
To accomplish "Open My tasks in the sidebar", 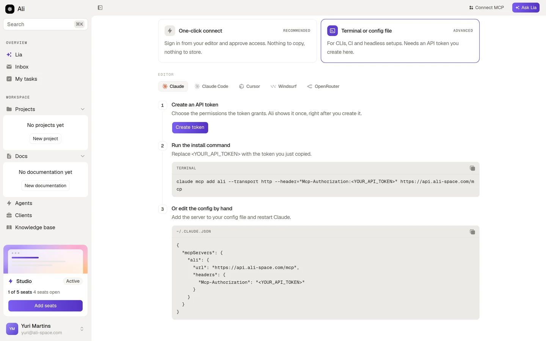I will pos(45,79).
